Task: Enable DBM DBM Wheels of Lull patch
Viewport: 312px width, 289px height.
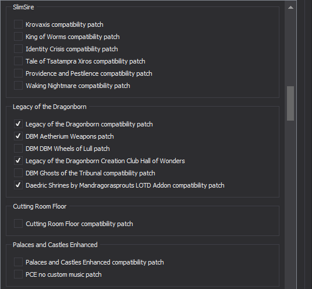Action: pyautogui.click(x=18, y=149)
